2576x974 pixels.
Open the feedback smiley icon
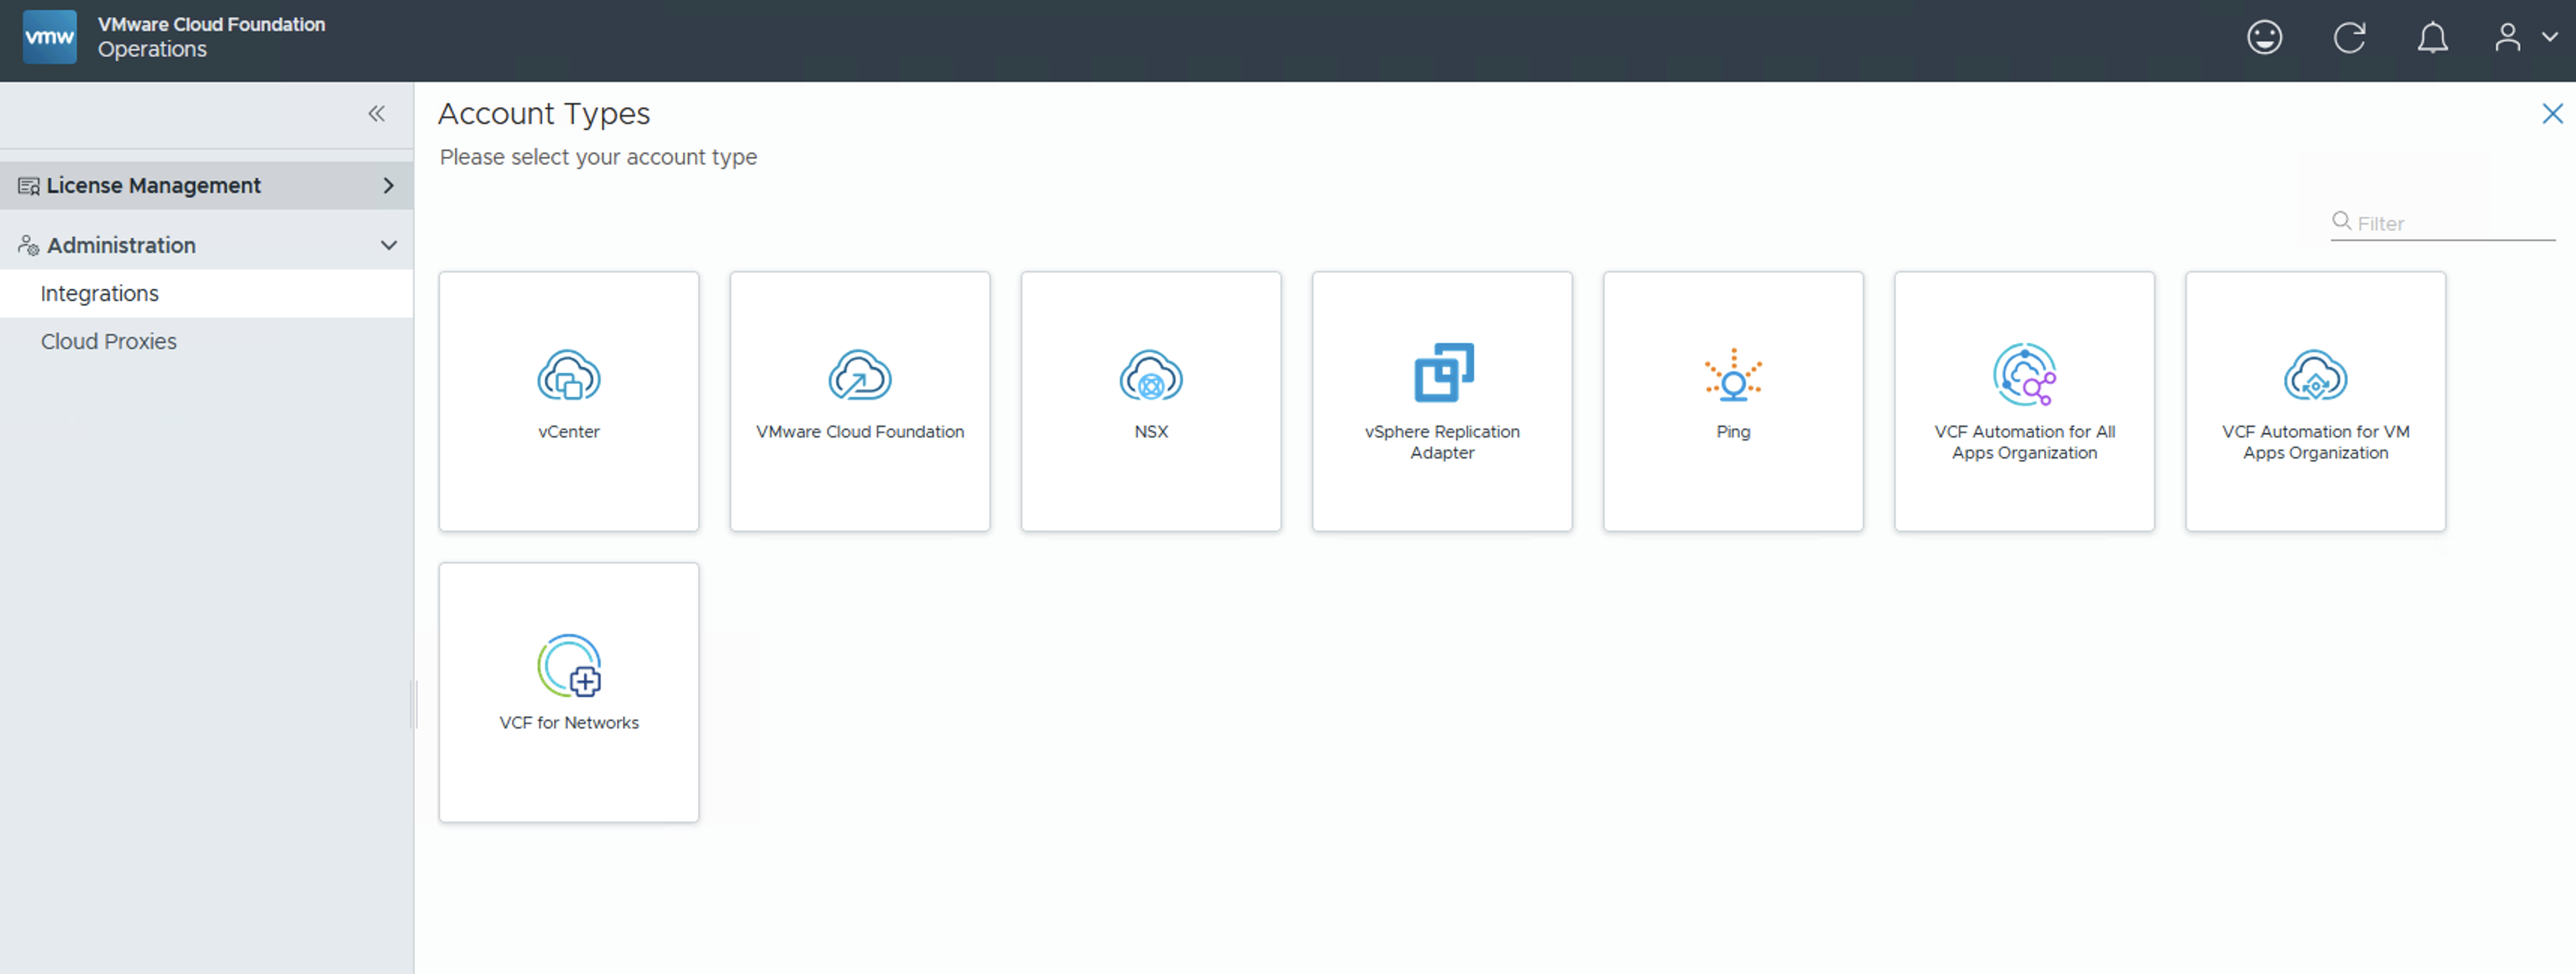[x=2264, y=38]
